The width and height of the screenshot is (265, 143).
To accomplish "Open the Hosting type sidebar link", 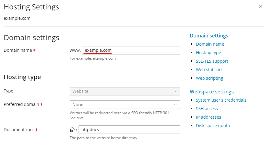I will pyautogui.click(x=208, y=53).
